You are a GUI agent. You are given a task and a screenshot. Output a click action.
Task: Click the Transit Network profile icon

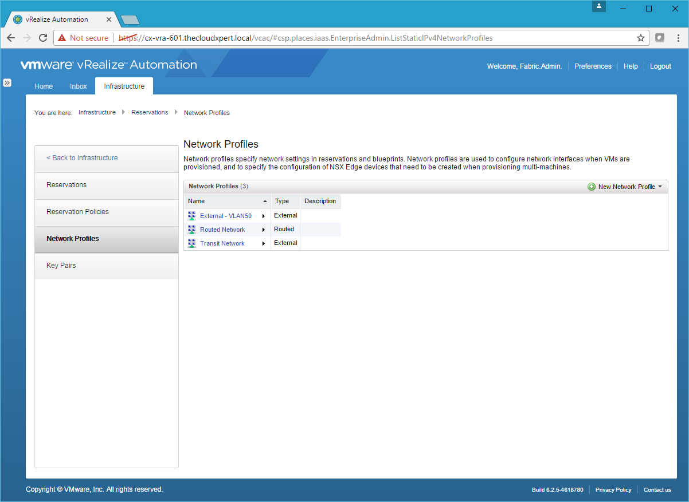pyautogui.click(x=192, y=243)
